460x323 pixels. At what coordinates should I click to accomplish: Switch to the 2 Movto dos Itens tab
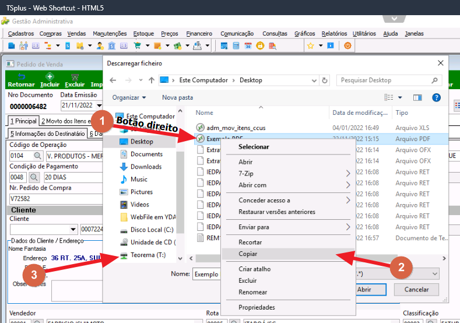tap(66, 121)
